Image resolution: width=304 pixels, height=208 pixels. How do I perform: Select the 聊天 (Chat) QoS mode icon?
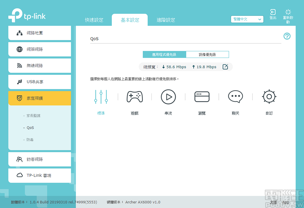click(235, 96)
